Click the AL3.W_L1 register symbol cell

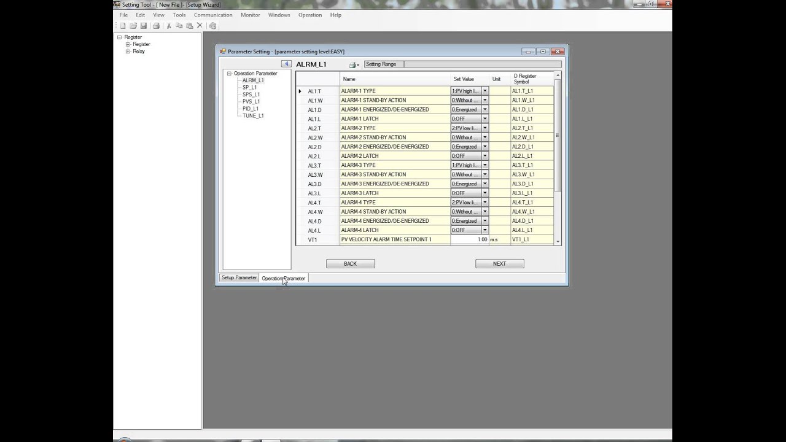532,174
